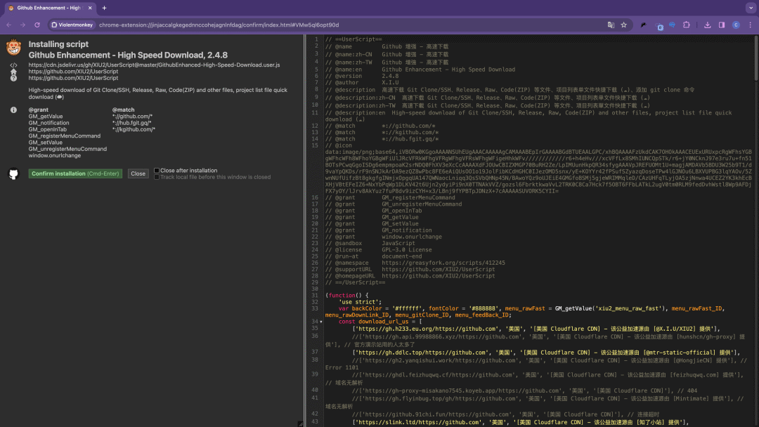Screen dimensions: 759x427
Task: Click the 'use strict' code line
Action: (360, 302)
